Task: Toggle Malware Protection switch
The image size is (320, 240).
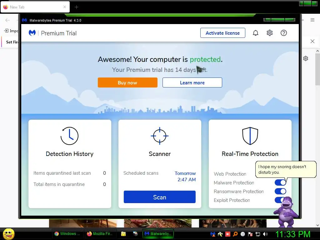Action: (280, 182)
